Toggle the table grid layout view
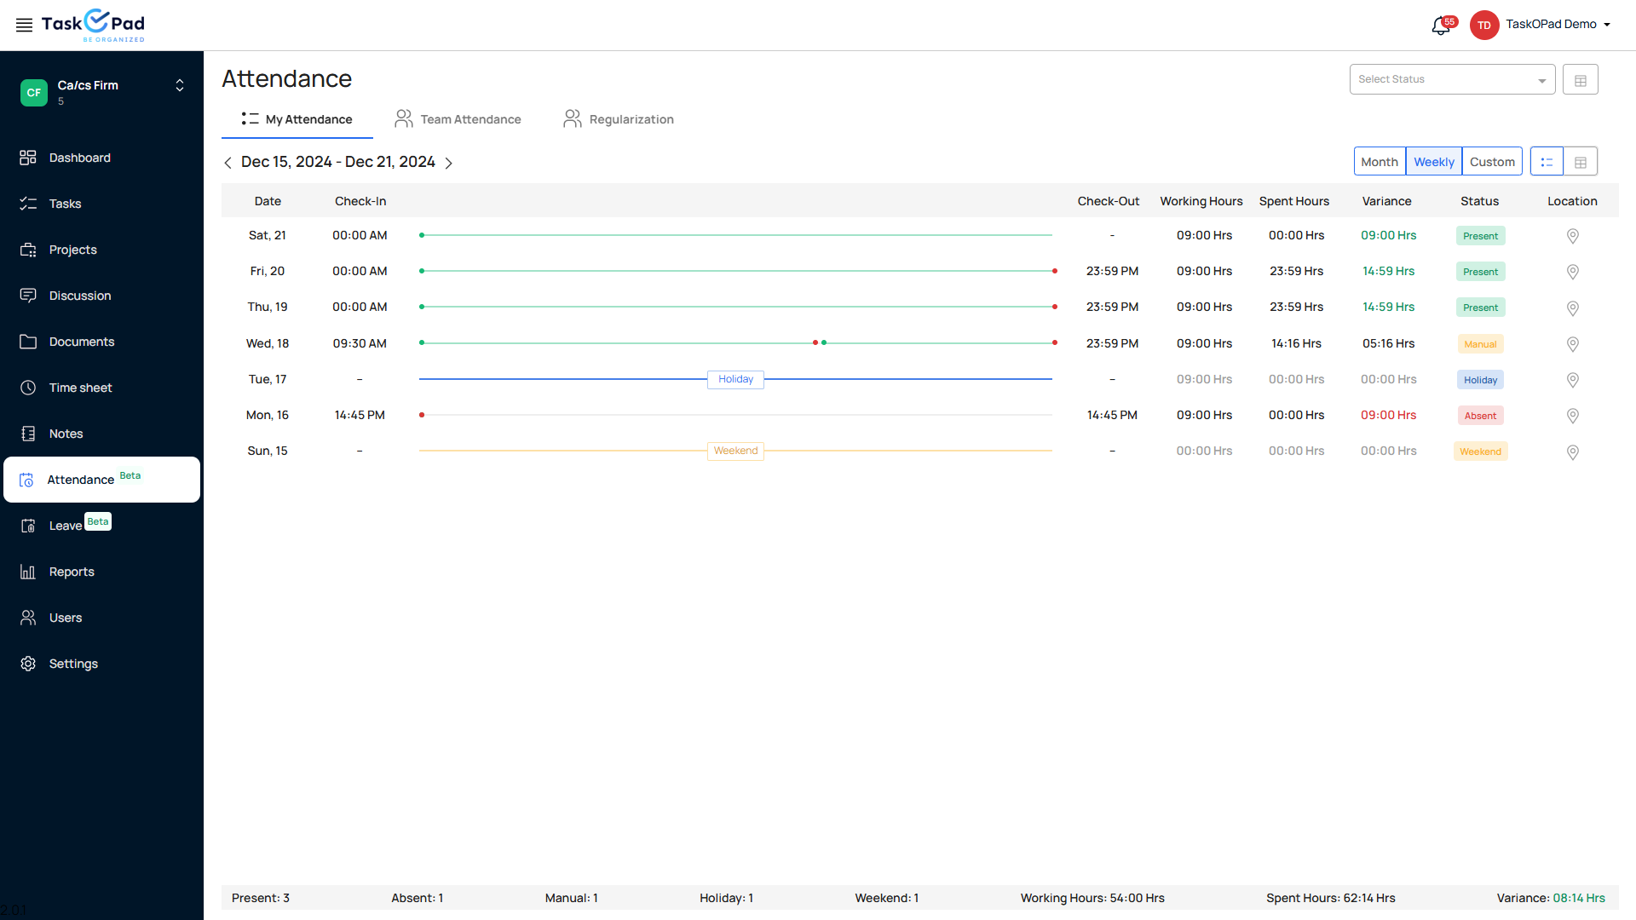Image resolution: width=1636 pixels, height=920 pixels. point(1580,162)
